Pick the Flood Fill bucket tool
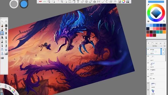 (x=74, y=2)
